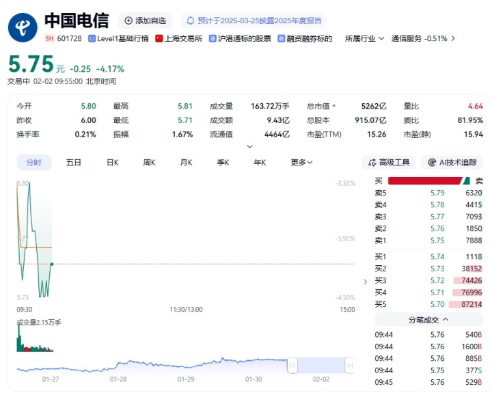This screenshot has height=393, width=492.
Task: Collapse the 分笔成交 section
Action: 428,320
